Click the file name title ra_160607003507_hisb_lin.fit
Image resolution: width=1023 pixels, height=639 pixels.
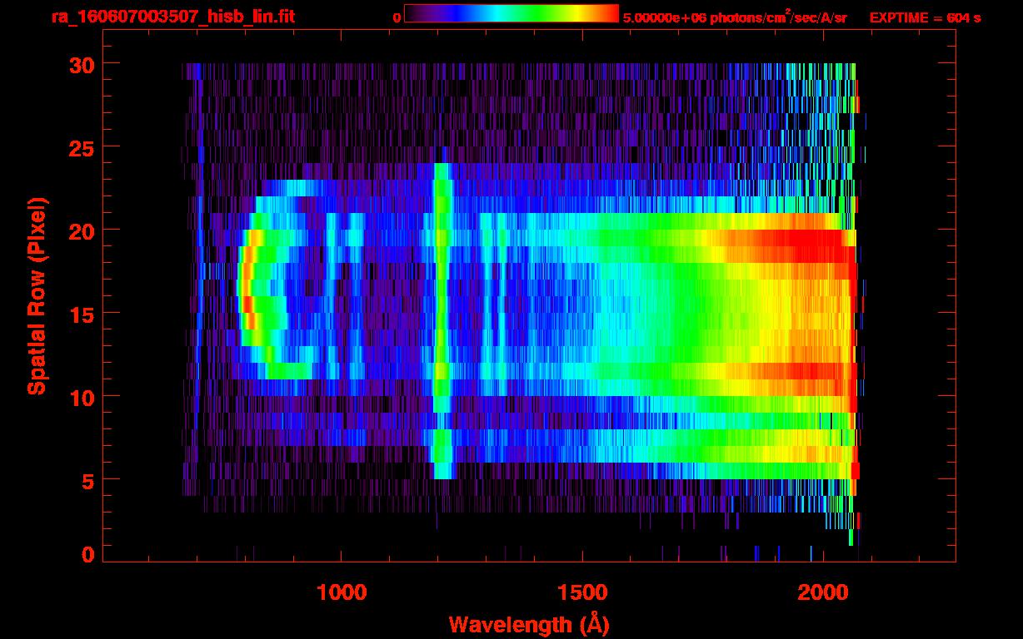click(172, 17)
